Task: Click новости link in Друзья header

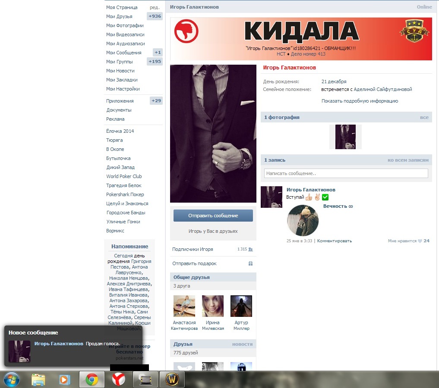Action: [243, 344]
